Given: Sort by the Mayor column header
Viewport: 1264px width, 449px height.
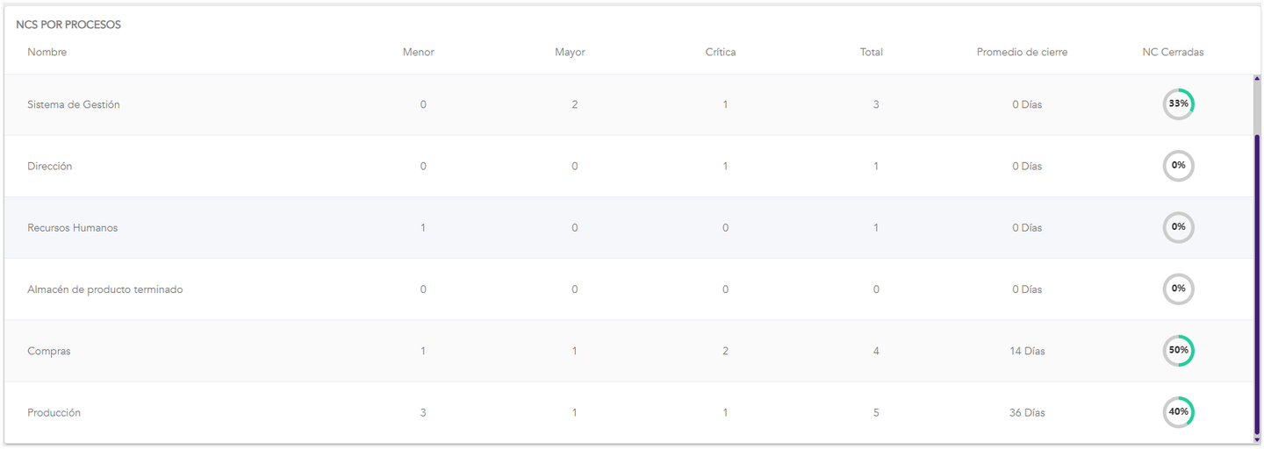Looking at the screenshot, I should (570, 52).
